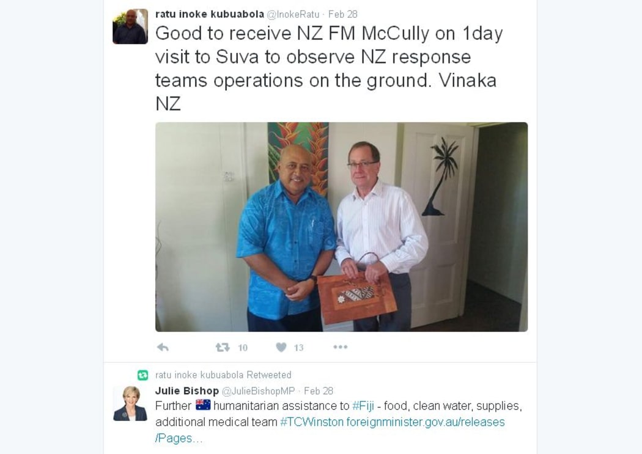Viewport: 642px width, 454px height.
Task: Open the ratu inoke kubuabola display name
Action: point(210,14)
